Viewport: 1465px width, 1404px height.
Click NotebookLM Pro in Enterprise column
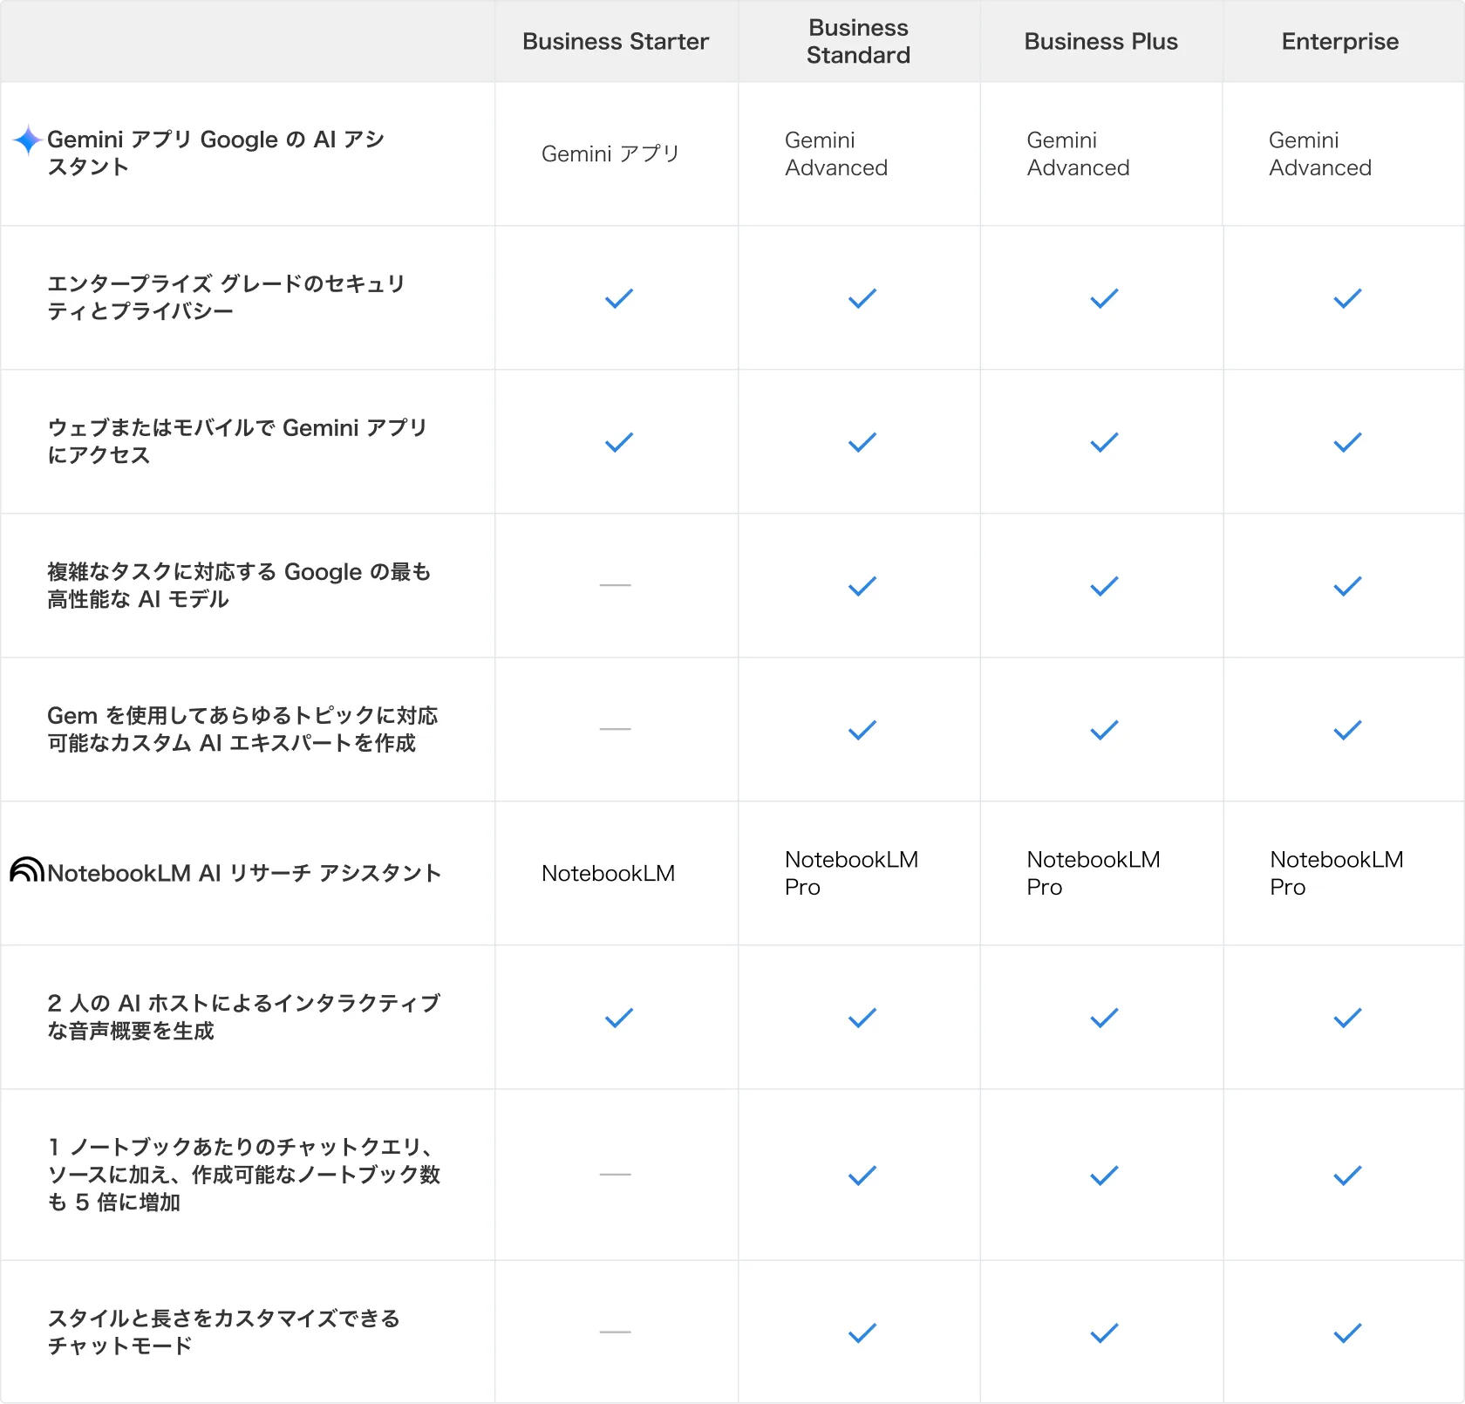pyautogui.click(x=1336, y=873)
